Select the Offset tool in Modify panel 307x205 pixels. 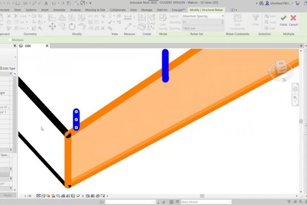coord(62,18)
